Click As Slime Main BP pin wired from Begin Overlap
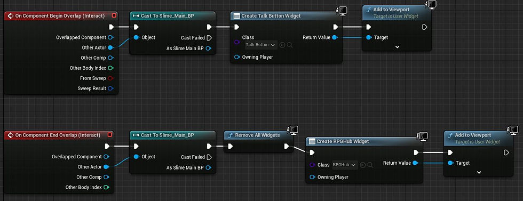The image size is (523, 201). point(209,49)
